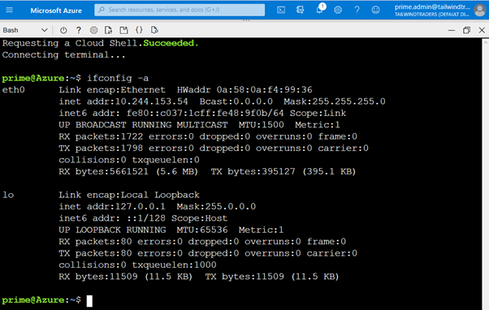Click the 'Connecting terminal...' line
The height and width of the screenshot is (310, 489).
tap(63, 55)
